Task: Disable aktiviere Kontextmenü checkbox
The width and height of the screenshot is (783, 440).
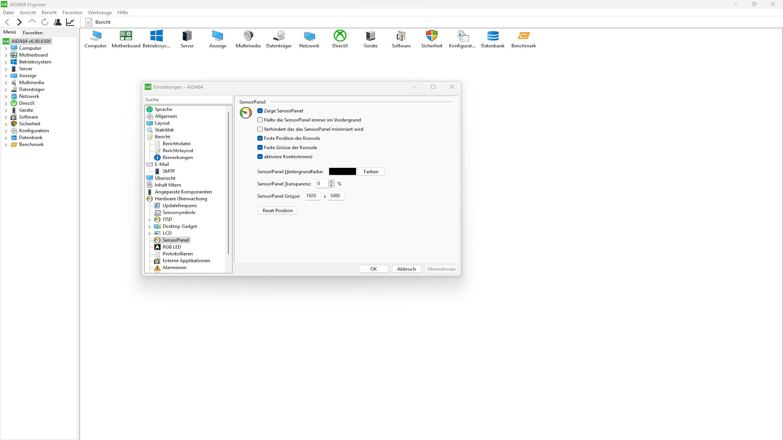Action: [260, 156]
